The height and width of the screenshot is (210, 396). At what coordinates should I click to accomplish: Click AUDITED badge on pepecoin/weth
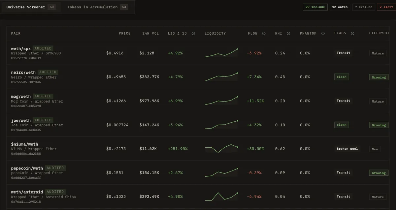pyautogui.click(x=55, y=168)
